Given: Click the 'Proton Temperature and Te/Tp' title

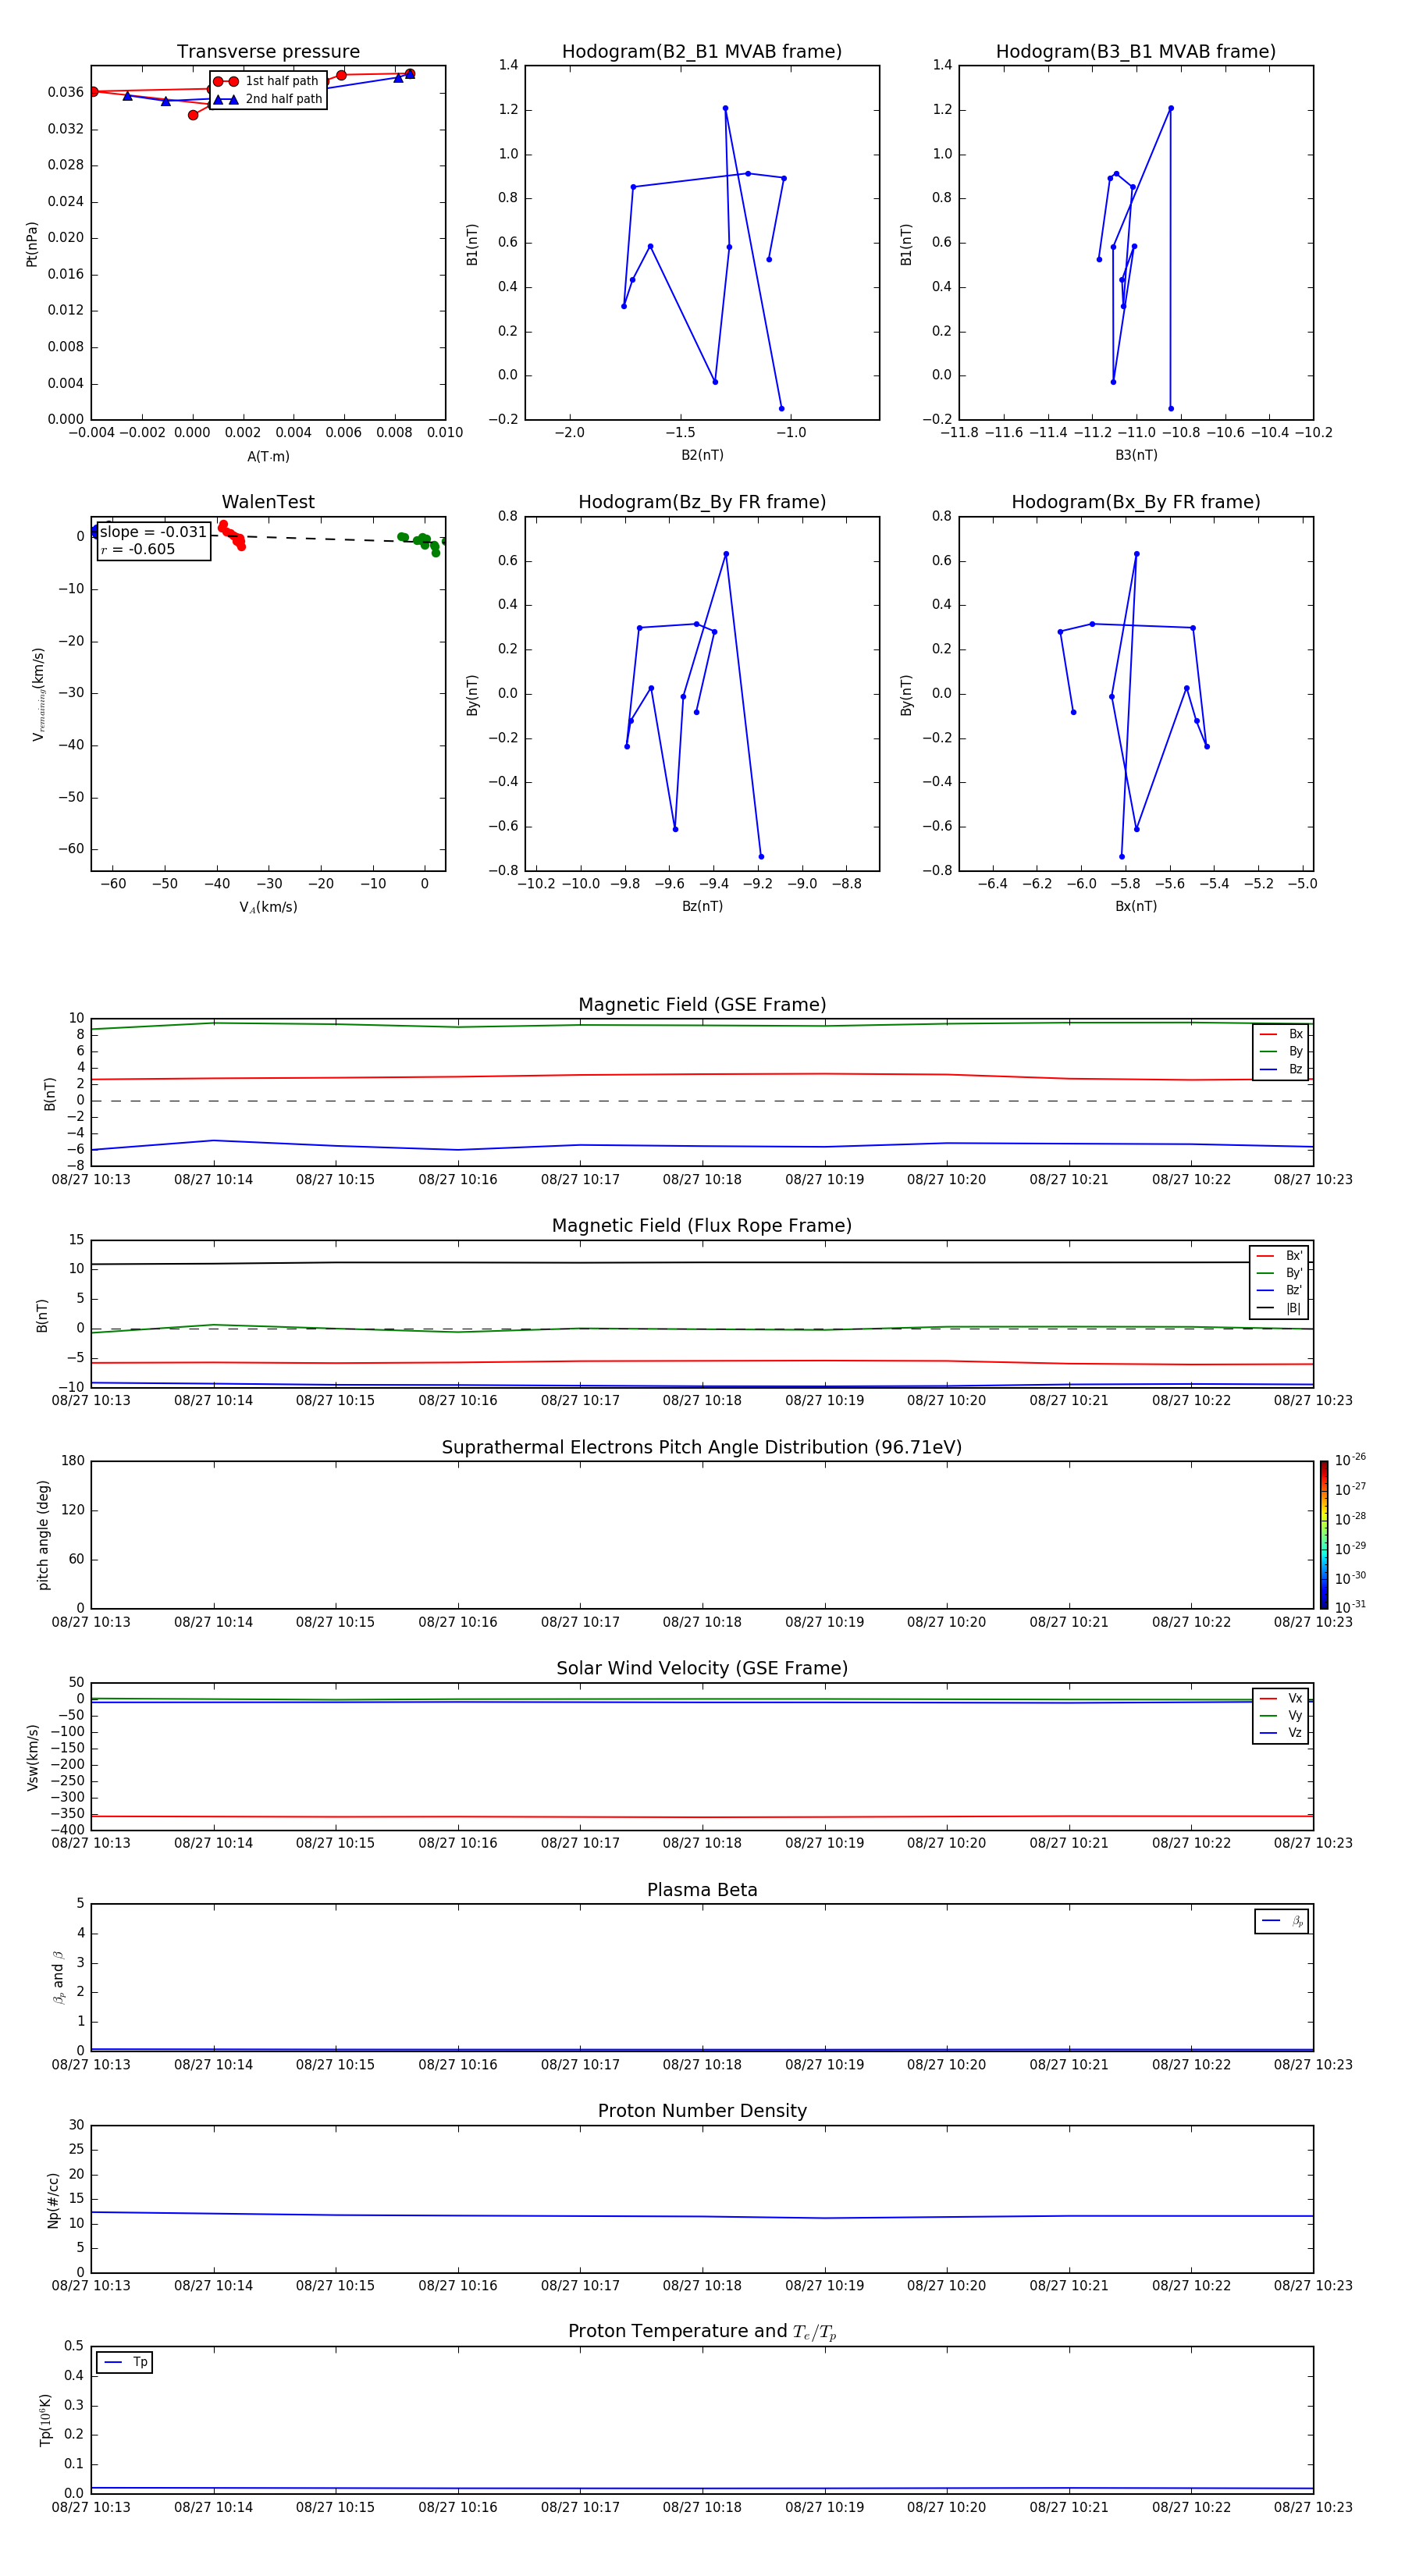Looking at the screenshot, I should point(702,2332).
